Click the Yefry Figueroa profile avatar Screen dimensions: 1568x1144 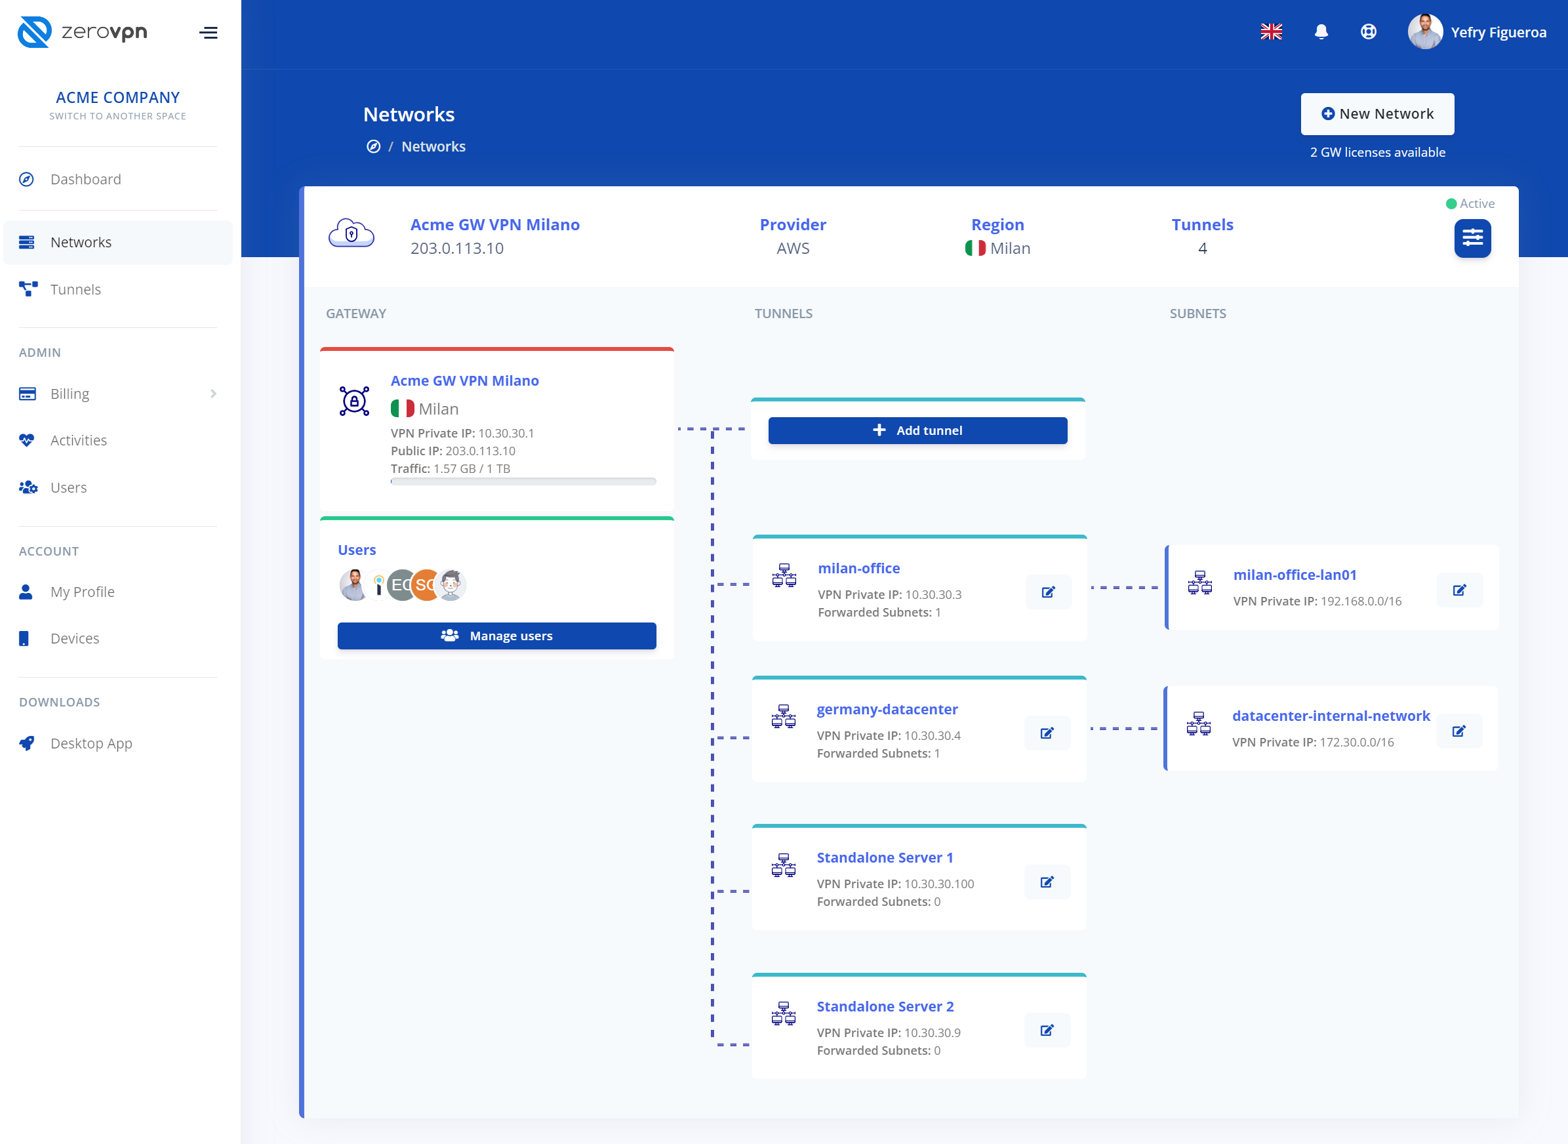tap(1424, 32)
